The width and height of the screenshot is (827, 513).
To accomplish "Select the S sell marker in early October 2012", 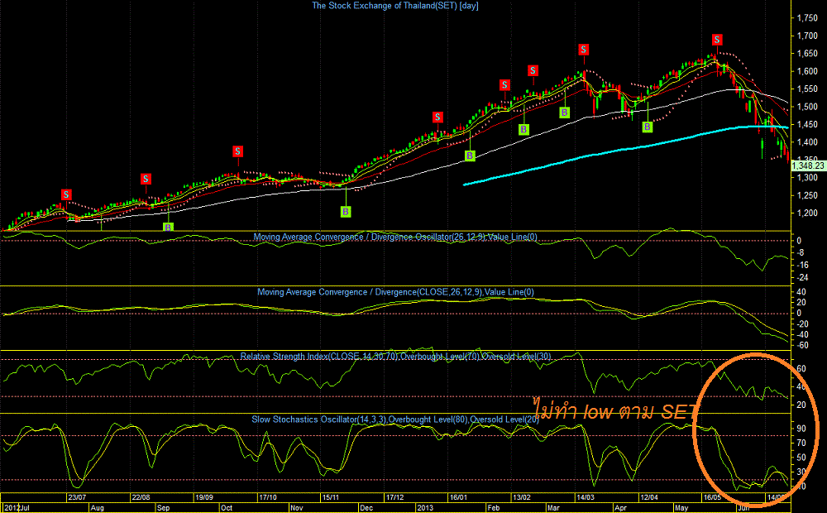I will pos(238,151).
